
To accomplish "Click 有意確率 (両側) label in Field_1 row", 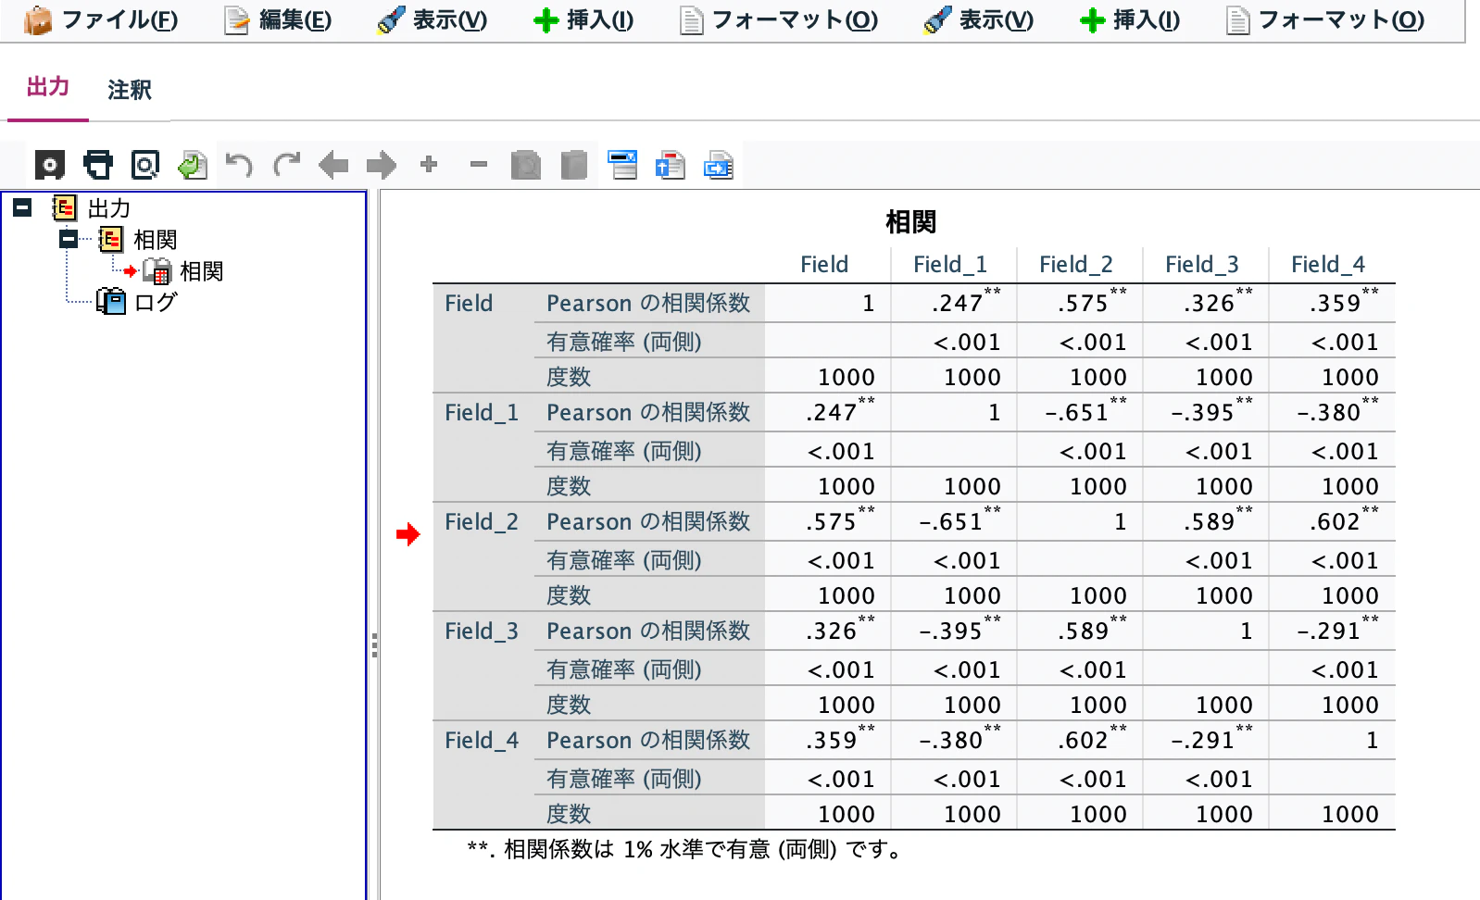I will [624, 451].
